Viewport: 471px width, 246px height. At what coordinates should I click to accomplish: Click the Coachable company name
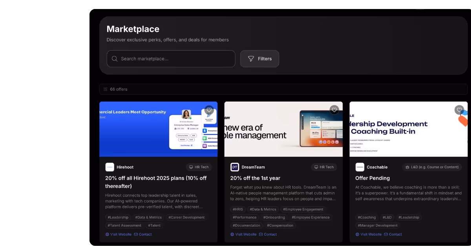pos(377,167)
